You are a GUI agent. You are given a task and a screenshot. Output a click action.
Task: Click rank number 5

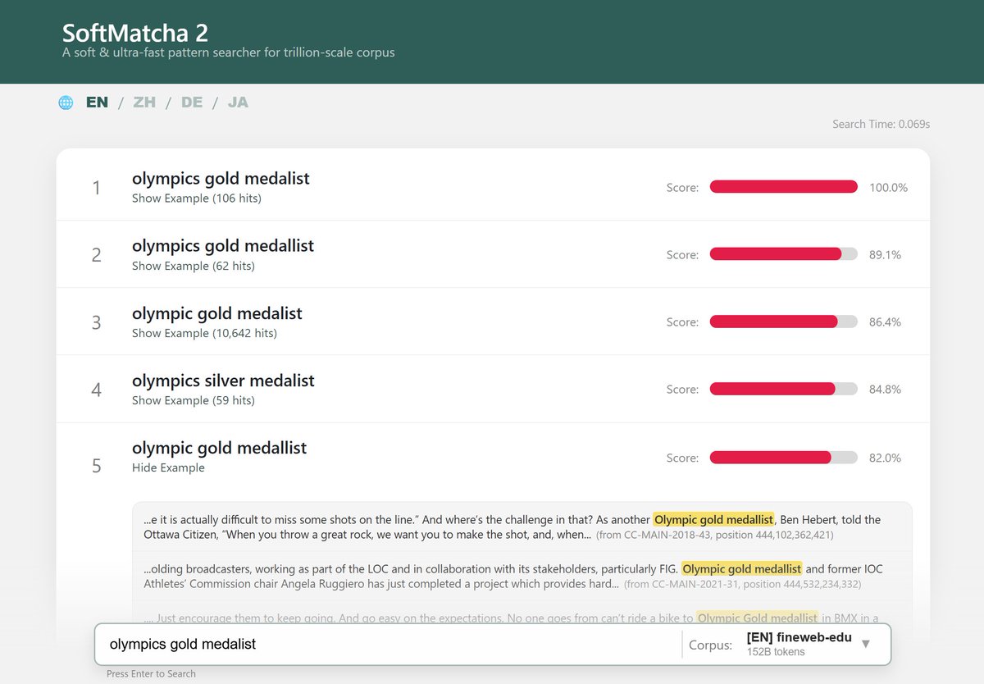[x=97, y=466]
